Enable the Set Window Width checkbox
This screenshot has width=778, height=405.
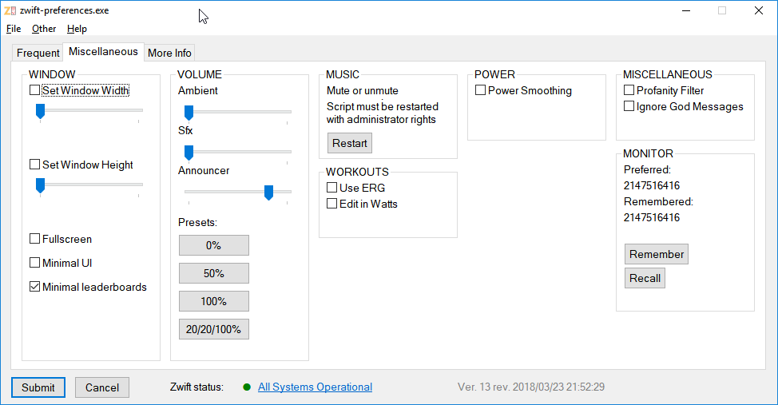34,90
